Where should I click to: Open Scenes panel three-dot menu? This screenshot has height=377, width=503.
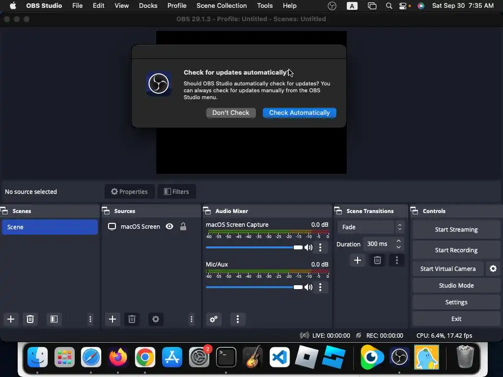tap(90, 319)
